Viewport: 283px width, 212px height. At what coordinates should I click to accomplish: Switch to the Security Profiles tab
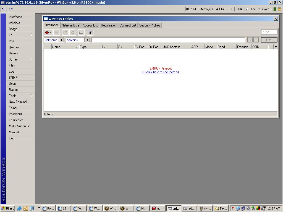(x=150, y=25)
